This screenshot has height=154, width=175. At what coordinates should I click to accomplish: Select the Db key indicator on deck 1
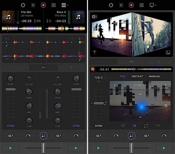pyautogui.click(x=37, y=21)
